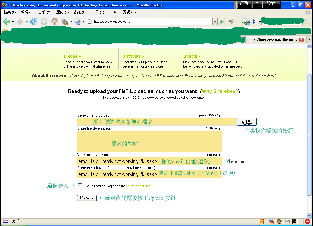Uncheck the Remember checkbox
This screenshot has height=226, width=313.
[x=227, y=161]
